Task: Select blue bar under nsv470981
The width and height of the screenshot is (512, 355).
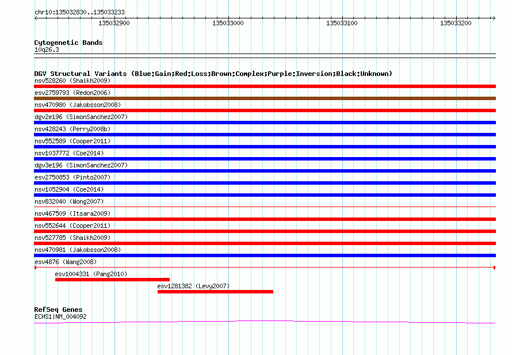Action: coord(265,255)
